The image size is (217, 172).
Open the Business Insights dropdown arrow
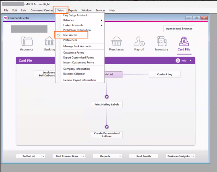[x=193, y=156]
